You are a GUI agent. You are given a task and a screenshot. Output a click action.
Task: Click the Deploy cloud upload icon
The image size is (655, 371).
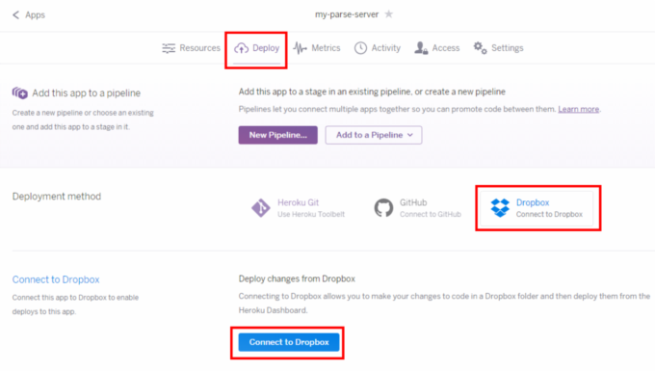(x=241, y=48)
